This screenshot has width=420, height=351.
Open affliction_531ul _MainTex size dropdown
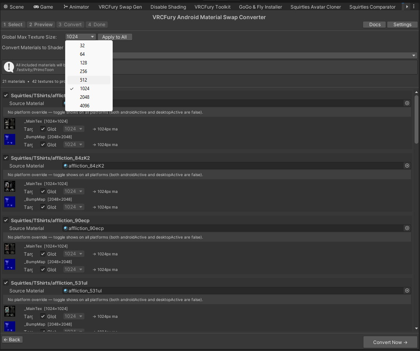coord(74,316)
